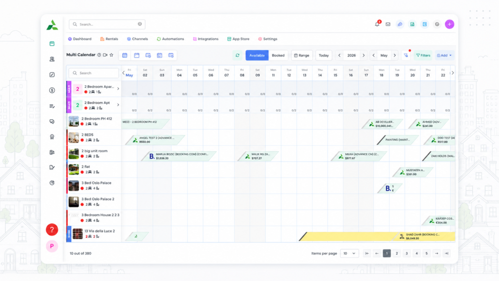Open Marija Bozic Booking.com reservation
Viewport: 499px width, 281px height.
pyautogui.click(x=179, y=156)
